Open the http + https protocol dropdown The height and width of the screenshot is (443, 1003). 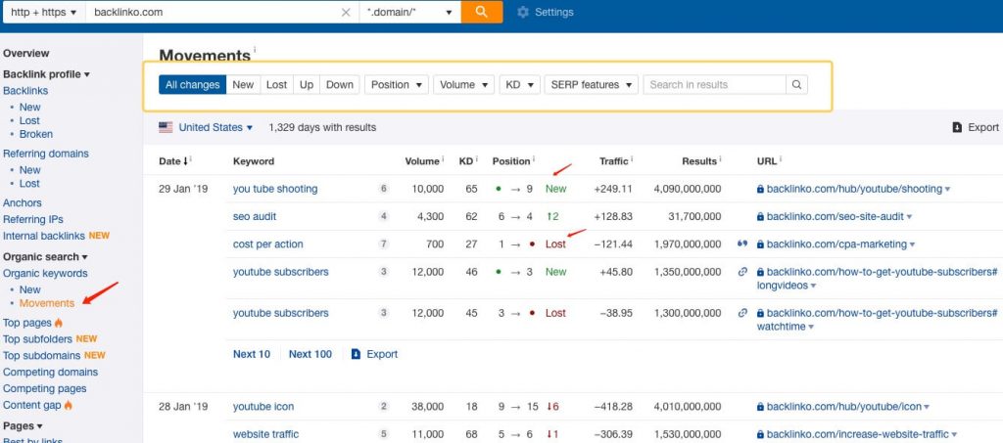pos(43,12)
